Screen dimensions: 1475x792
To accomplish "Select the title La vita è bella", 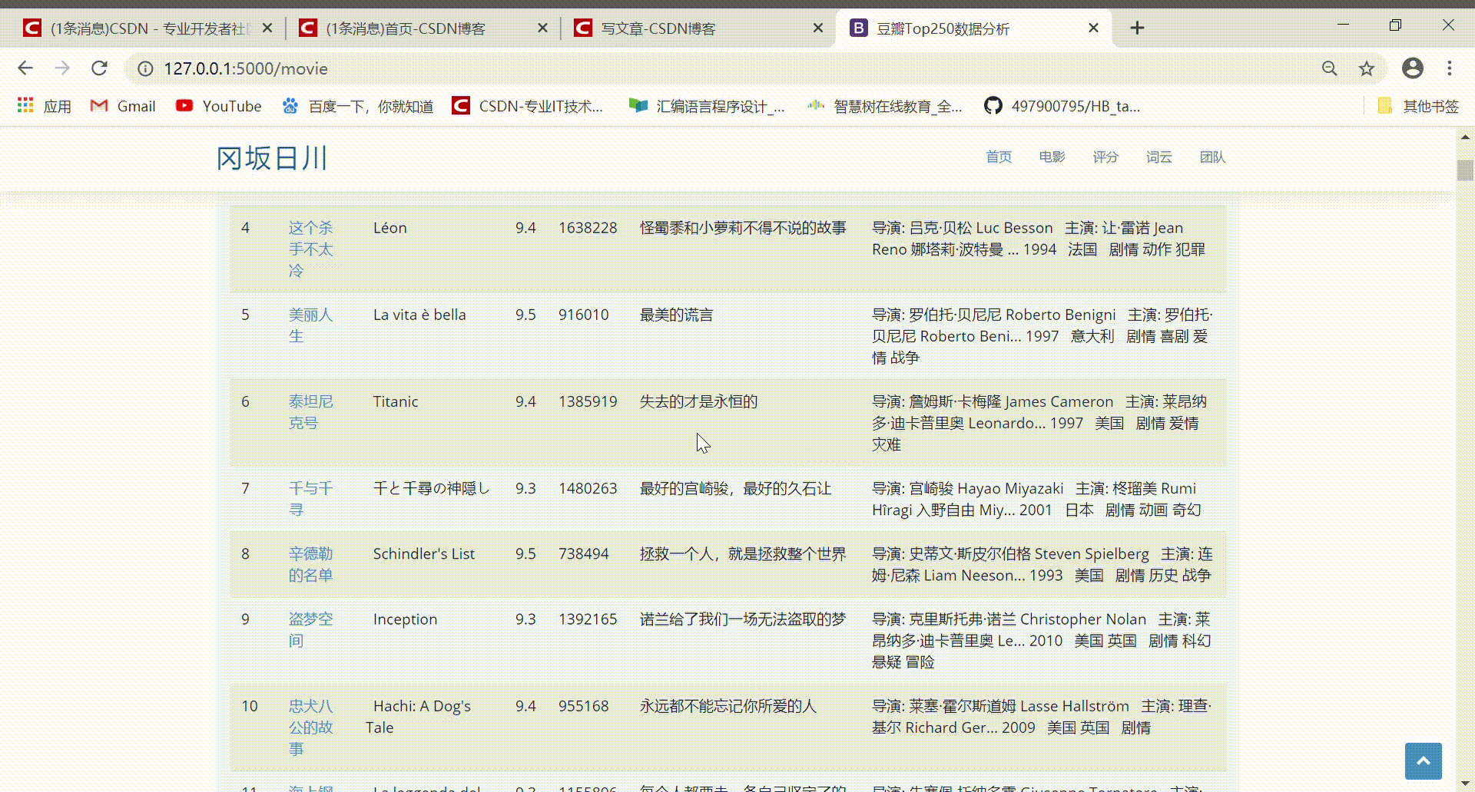I will 419,315.
